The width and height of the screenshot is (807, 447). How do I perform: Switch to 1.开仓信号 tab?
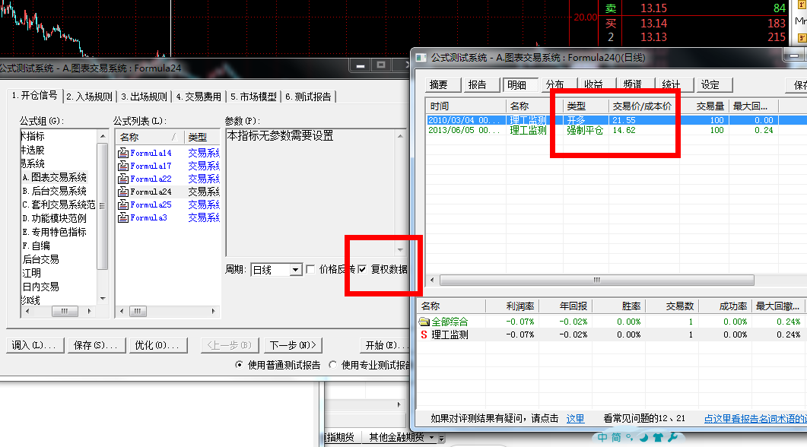[x=34, y=96]
